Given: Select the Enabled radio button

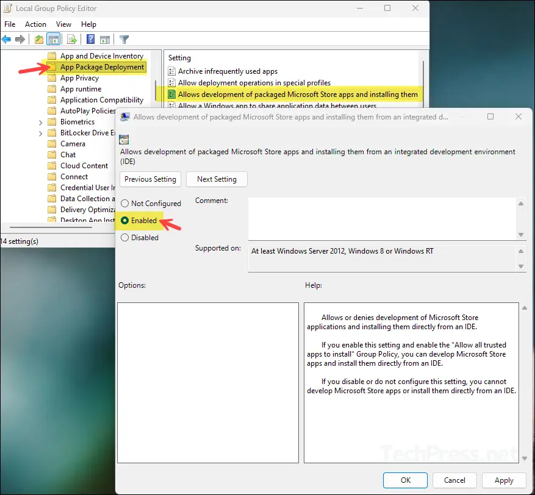Looking at the screenshot, I should click(124, 220).
